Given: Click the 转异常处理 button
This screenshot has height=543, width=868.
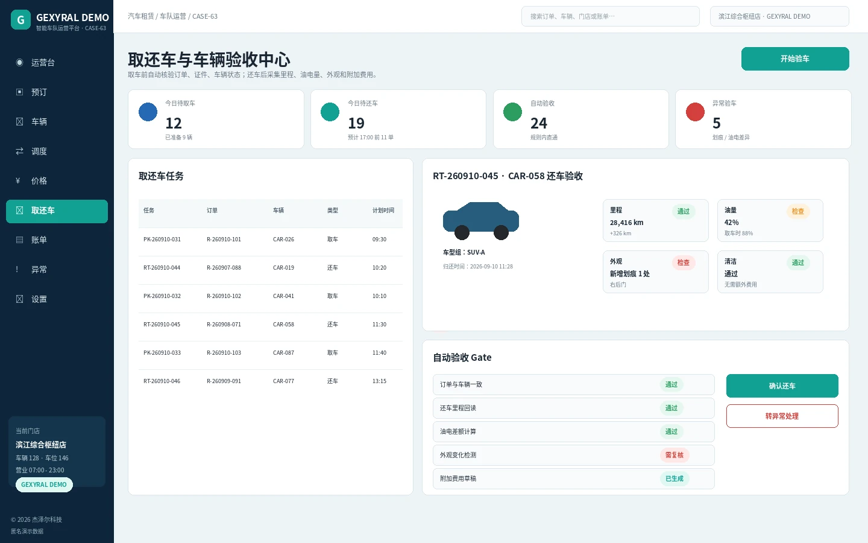Looking at the screenshot, I should coord(782,416).
